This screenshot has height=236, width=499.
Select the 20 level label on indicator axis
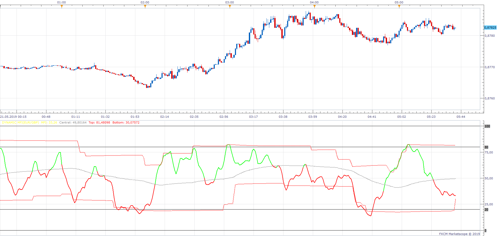coord(486,210)
